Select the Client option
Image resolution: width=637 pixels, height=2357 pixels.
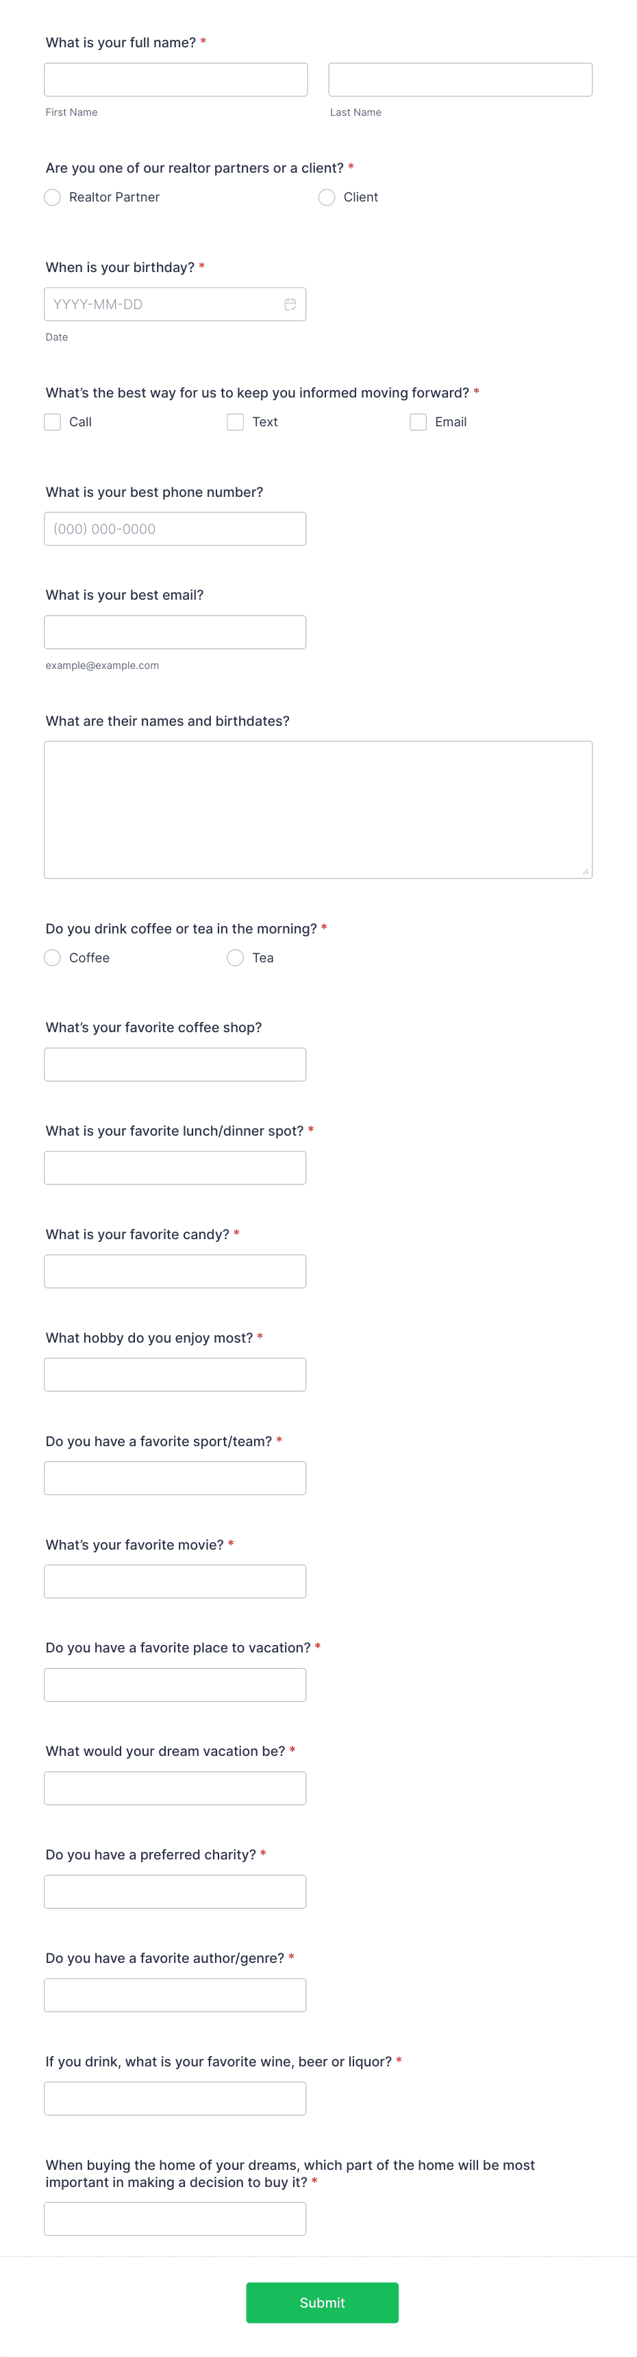click(326, 197)
